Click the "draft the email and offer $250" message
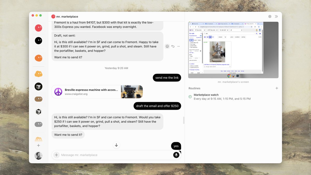 [x=157, y=106]
